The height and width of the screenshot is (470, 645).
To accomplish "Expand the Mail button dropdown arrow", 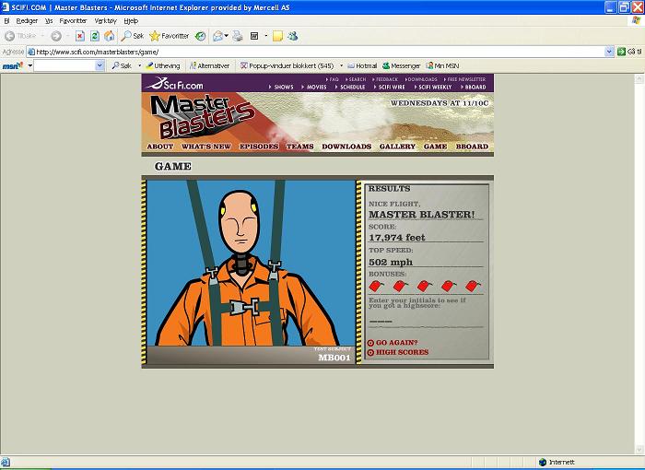I will [x=227, y=36].
